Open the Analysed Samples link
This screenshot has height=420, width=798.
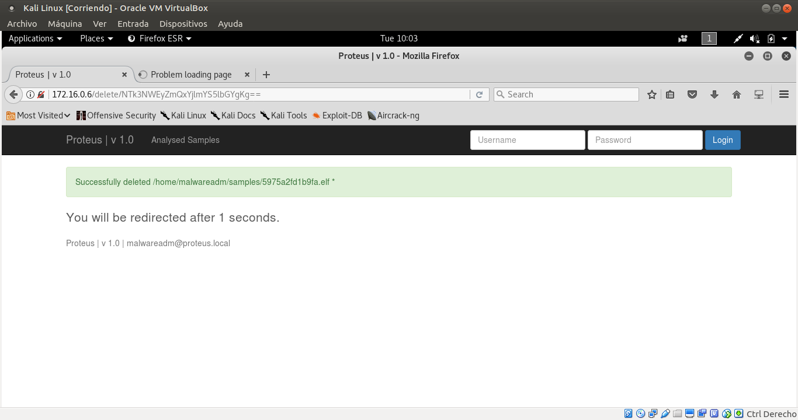point(185,140)
